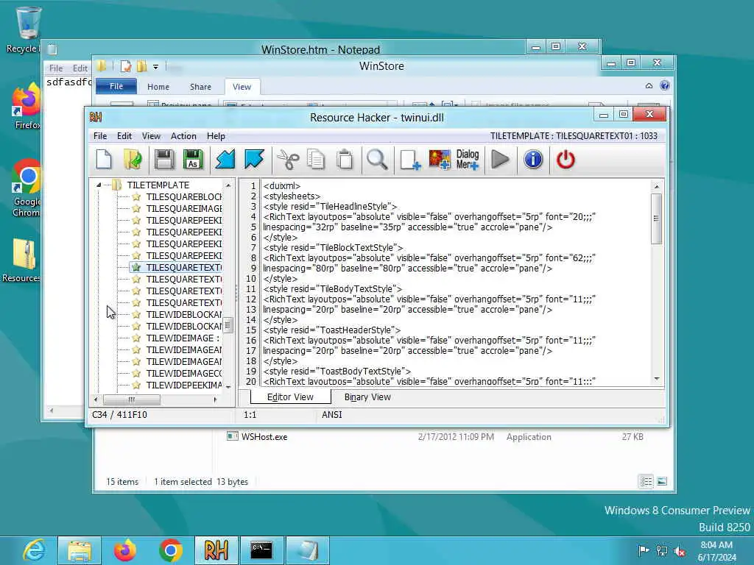
Task: Add a new script resource with page-plus icon
Action: click(409, 160)
